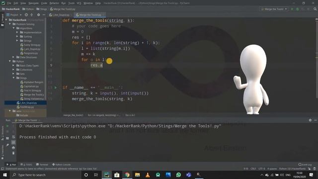Click the run gutter arrow beside if __name__
318x179 pixels.
[55, 88]
